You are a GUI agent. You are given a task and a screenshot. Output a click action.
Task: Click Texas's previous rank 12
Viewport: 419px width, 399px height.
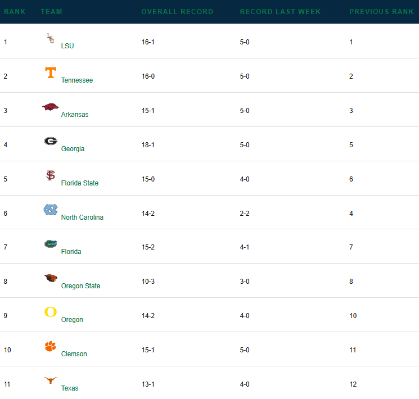pyautogui.click(x=353, y=384)
